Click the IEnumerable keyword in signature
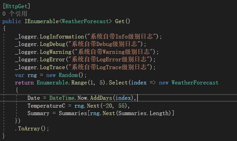Screen dimensions: 237x141 click(x=42, y=21)
